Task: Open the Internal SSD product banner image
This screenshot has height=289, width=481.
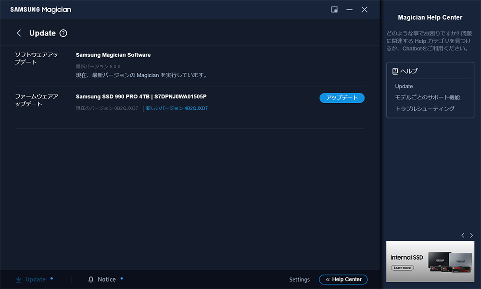Action: pyautogui.click(x=430, y=262)
